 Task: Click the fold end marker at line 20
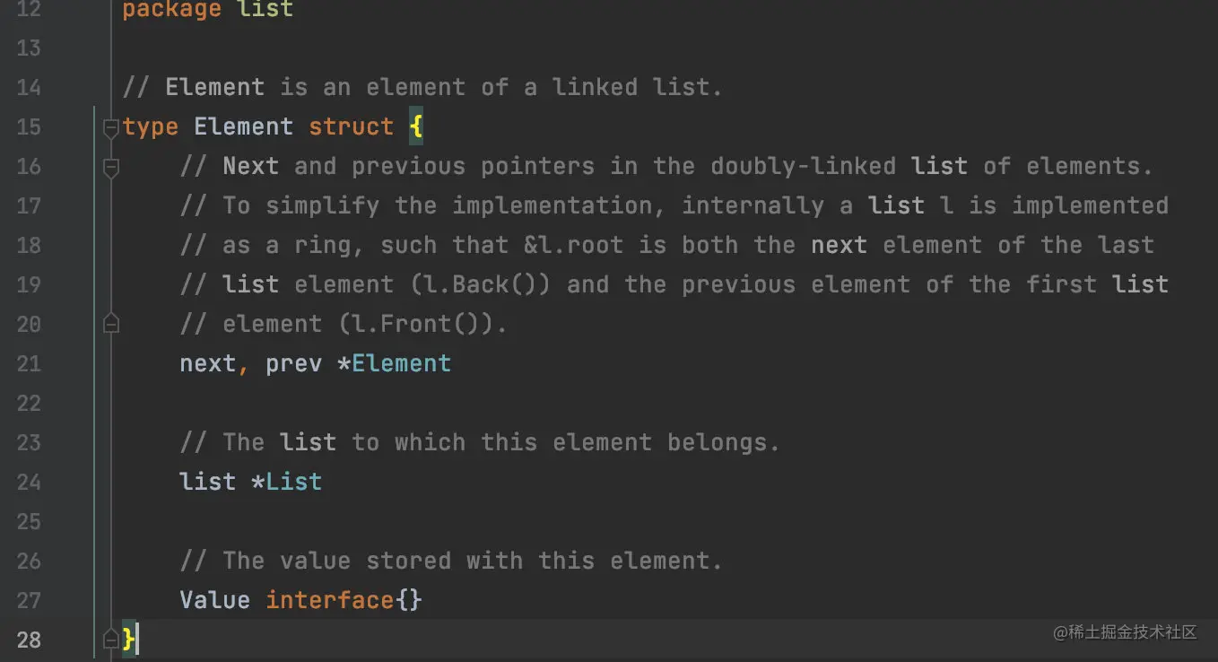[111, 324]
